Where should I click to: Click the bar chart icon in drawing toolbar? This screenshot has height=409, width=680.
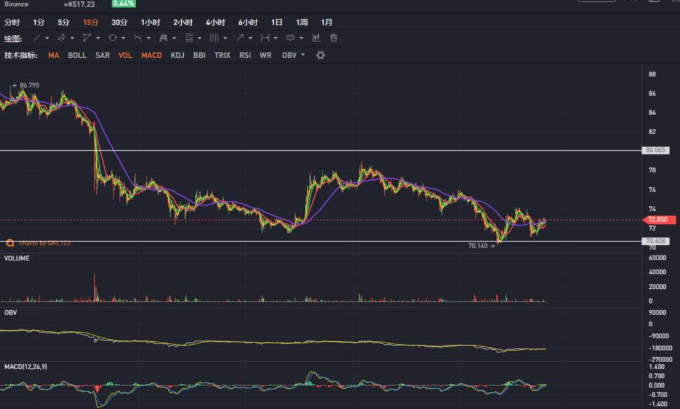click(316, 38)
